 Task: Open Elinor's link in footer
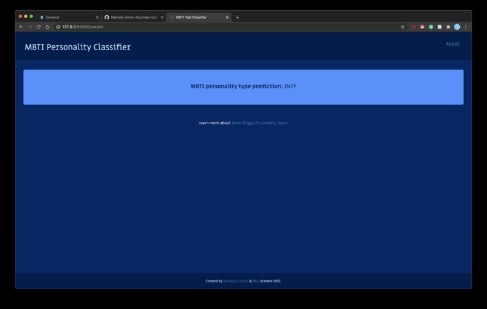tap(243, 281)
